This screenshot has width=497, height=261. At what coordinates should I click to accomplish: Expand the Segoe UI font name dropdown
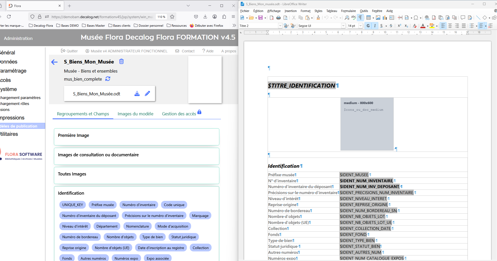(343, 26)
